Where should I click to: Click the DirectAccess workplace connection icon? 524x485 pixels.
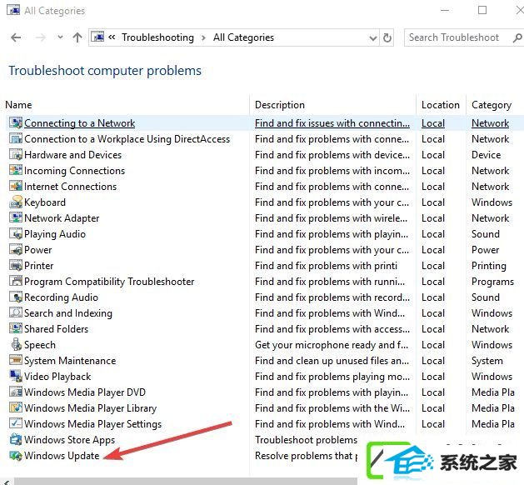tap(16, 138)
